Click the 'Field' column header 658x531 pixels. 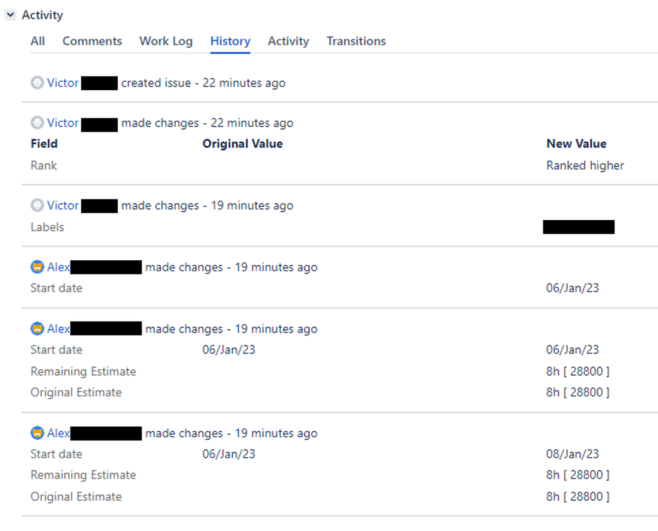click(44, 144)
